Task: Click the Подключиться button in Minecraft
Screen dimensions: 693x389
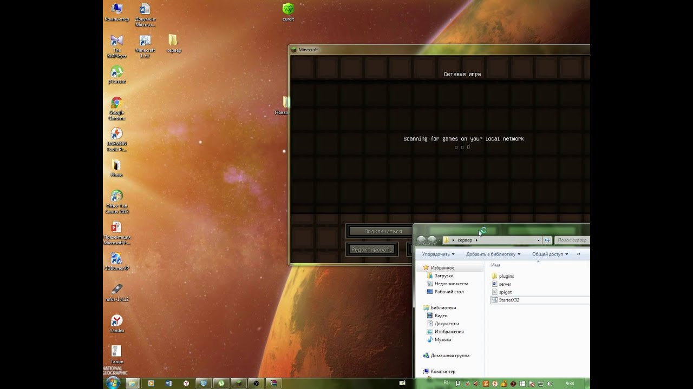Action: tap(379, 231)
